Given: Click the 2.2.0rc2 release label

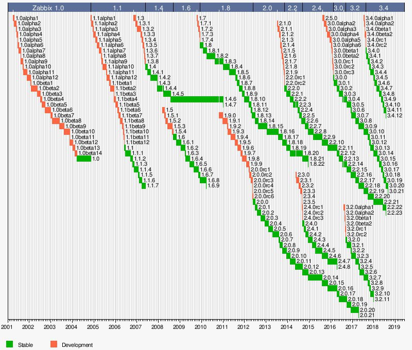Looking at the screenshot, I should [296, 83].
